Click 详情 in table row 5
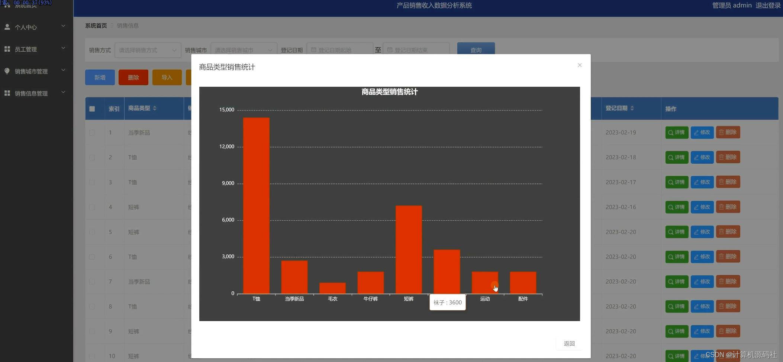The width and height of the screenshot is (783, 362). tap(677, 232)
